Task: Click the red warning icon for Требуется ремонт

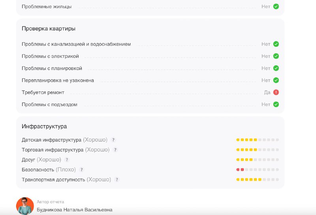Action: tap(276, 92)
